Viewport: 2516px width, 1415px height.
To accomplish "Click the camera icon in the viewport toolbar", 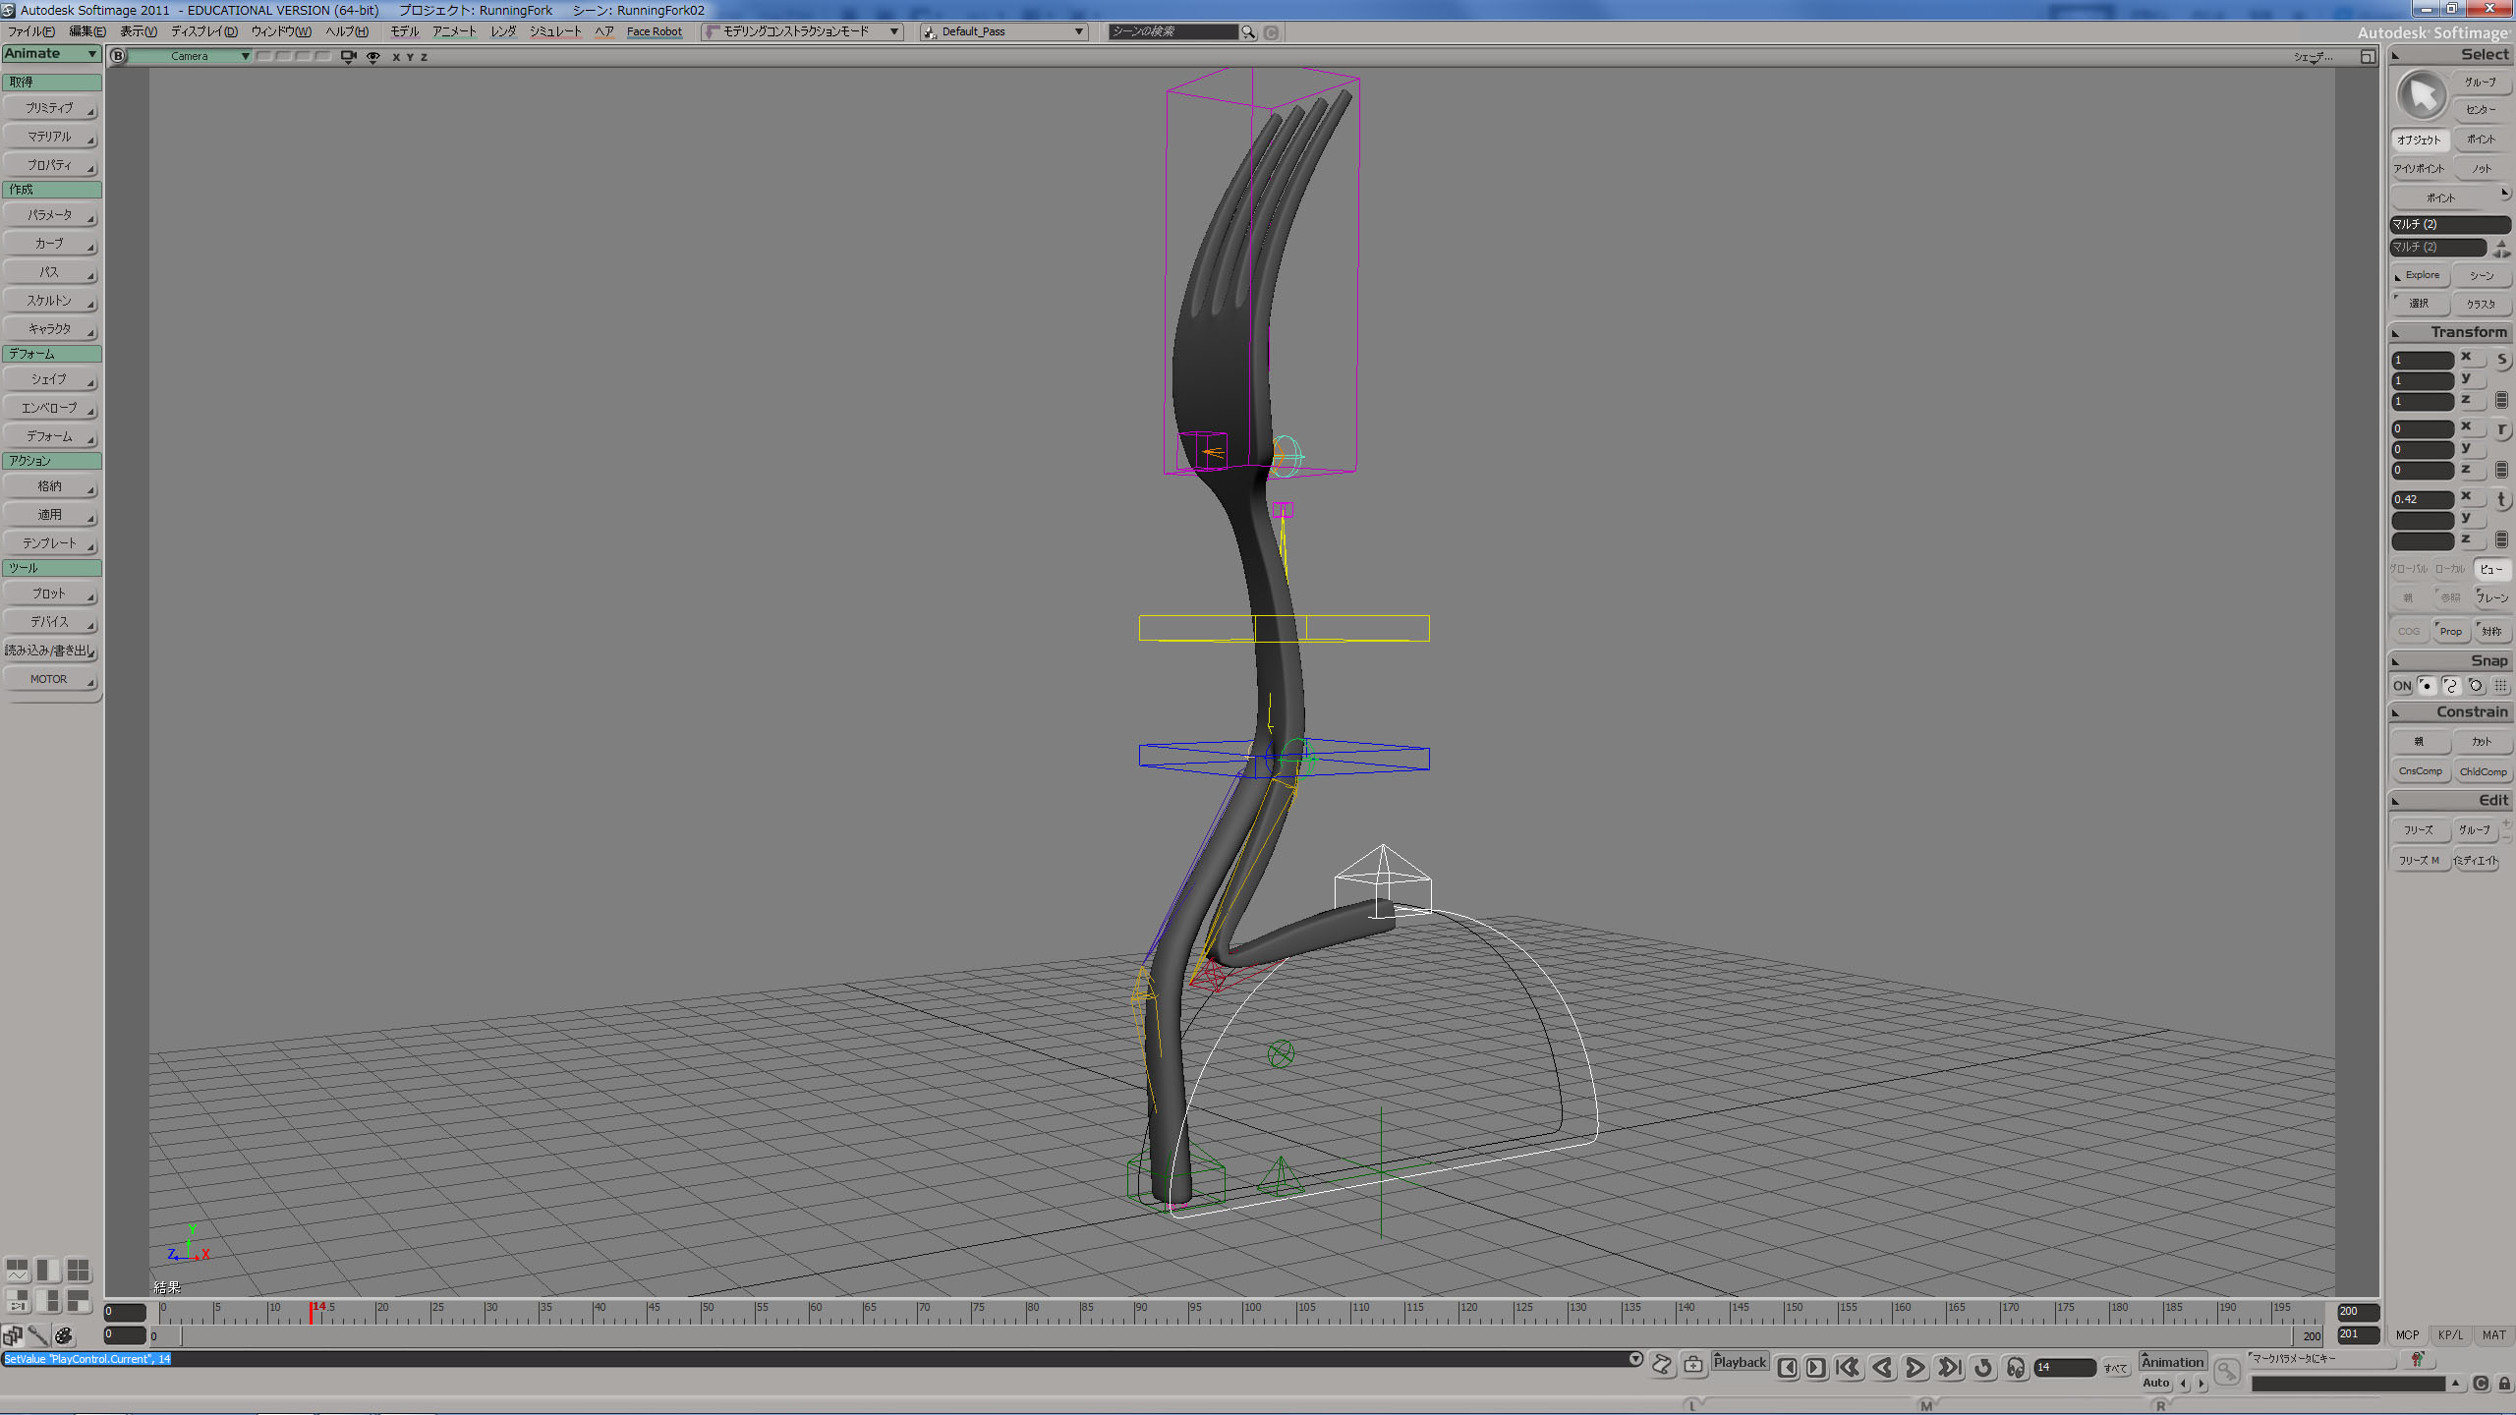I will (348, 56).
